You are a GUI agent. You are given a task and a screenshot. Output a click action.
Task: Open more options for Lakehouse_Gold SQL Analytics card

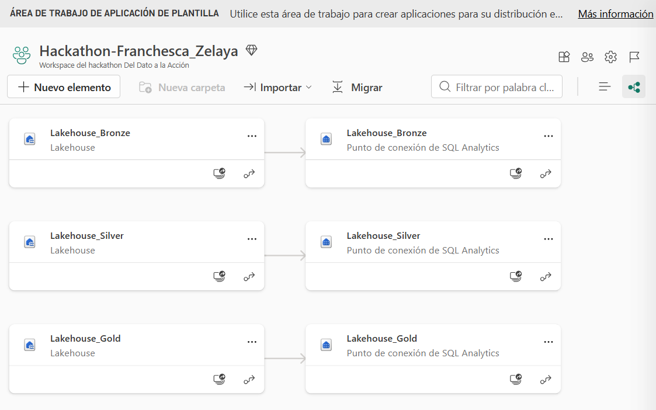coord(549,342)
